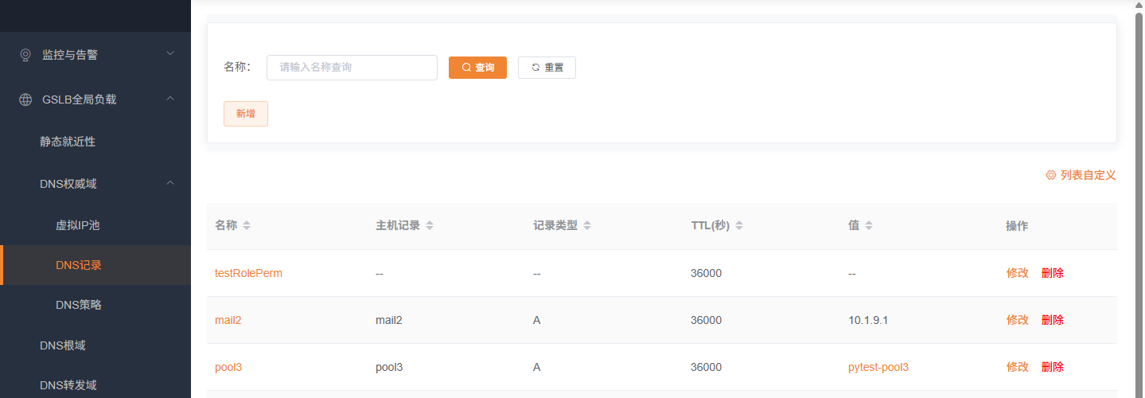This screenshot has width=1145, height=398.
Task: Click the monitoring and alerts camera icon
Action: coord(25,55)
